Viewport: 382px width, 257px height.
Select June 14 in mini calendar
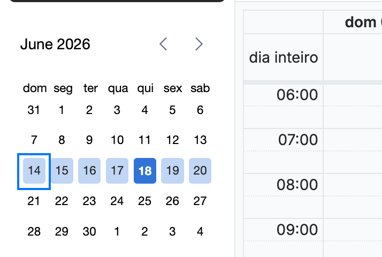(x=34, y=171)
